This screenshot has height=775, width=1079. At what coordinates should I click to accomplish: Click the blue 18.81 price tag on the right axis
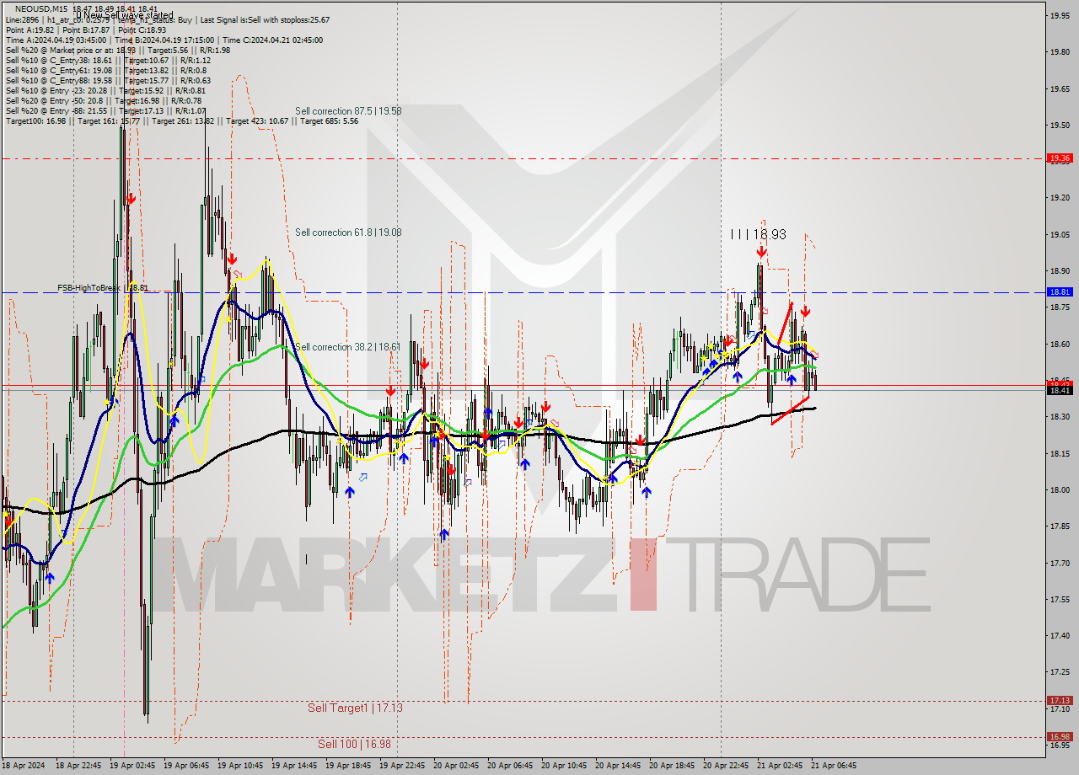[1060, 291]
